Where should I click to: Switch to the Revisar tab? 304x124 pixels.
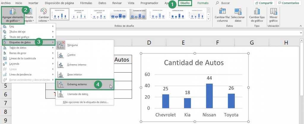click(x=117, y=3)
